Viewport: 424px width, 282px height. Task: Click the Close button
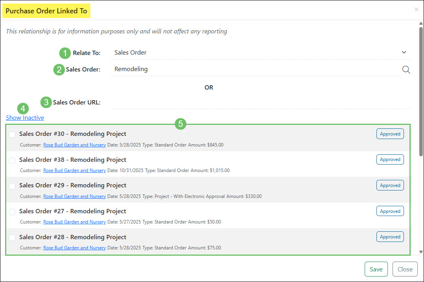pos(405,269)
